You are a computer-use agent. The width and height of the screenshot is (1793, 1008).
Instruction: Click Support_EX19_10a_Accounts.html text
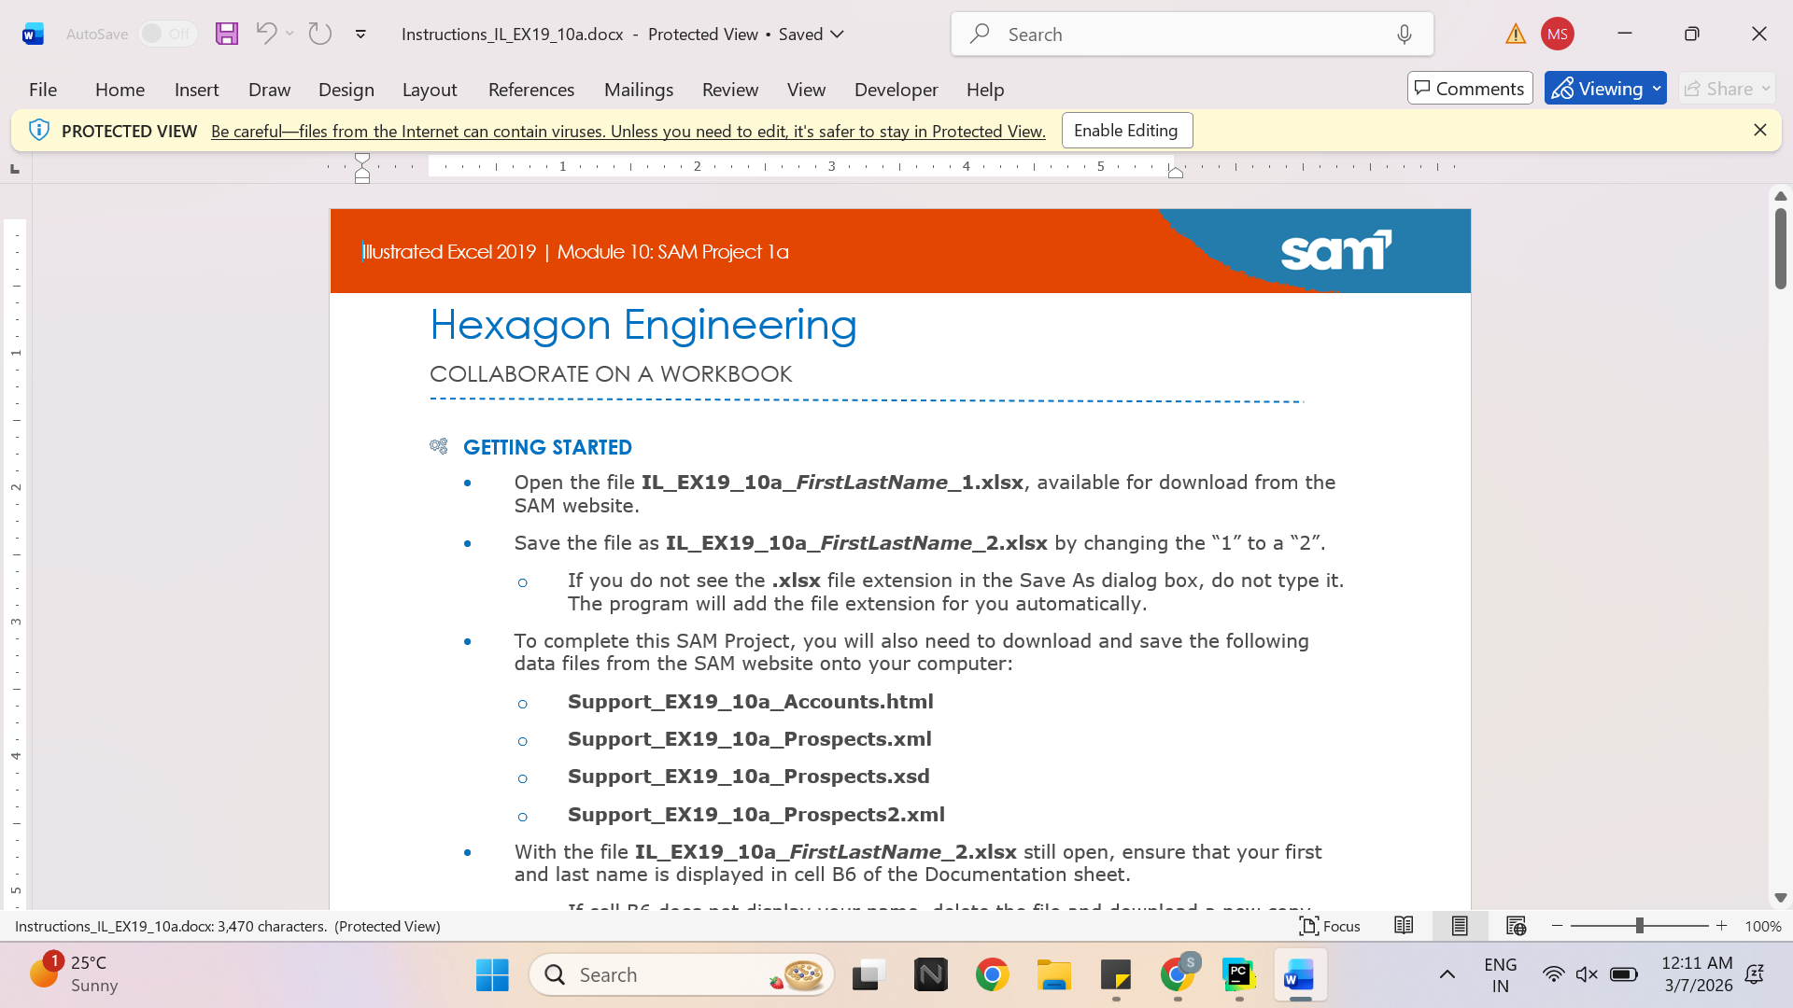click(750, 702)
